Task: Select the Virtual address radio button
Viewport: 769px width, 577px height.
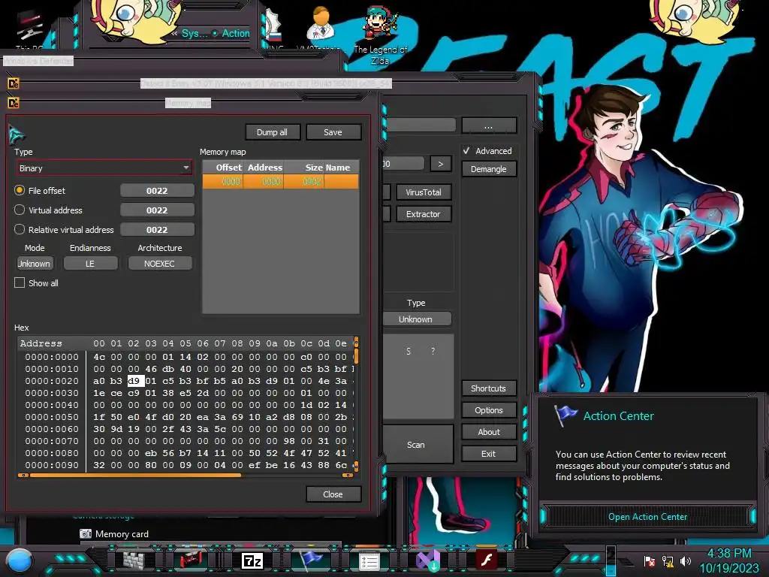Action: [20, 210]
